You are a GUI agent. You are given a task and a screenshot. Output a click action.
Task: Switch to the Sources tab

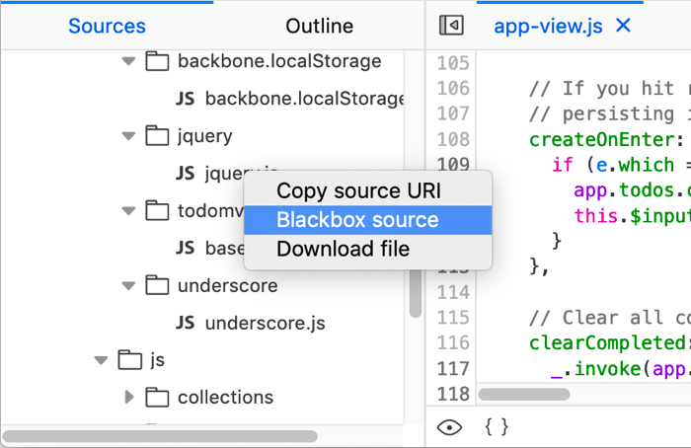pyautogui.click(x=107, y=26)
